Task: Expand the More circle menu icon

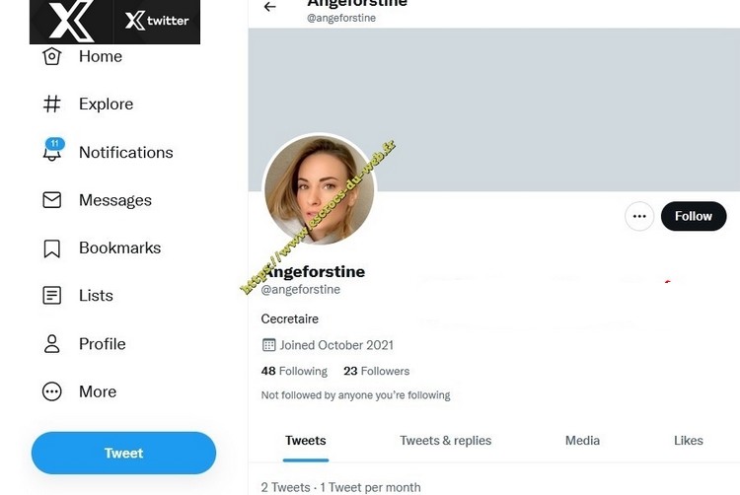Action: [x=52, y=391]
